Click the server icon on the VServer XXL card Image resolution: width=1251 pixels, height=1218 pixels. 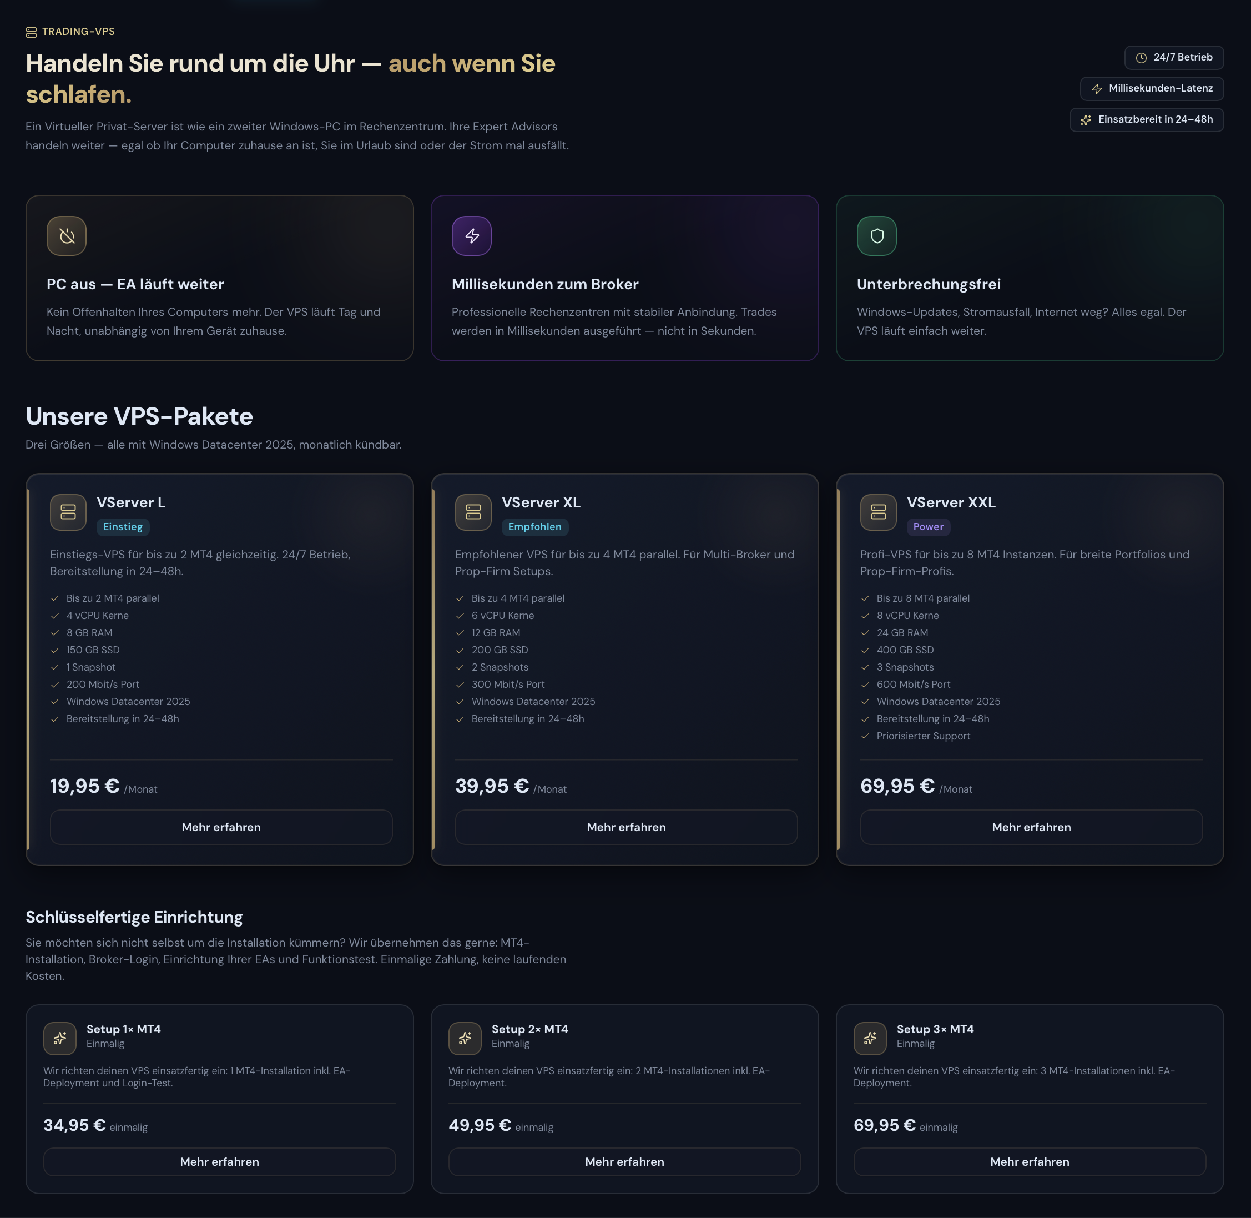[x=878, y=512]
